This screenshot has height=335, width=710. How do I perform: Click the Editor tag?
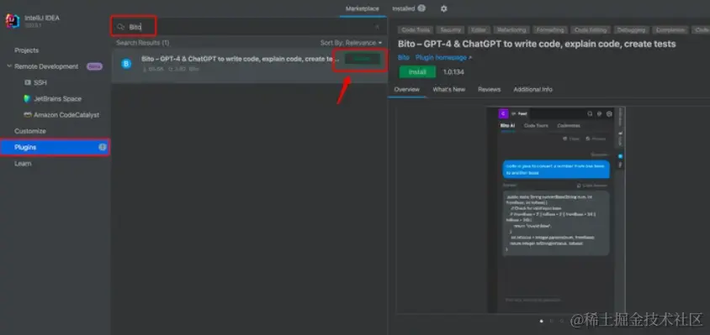479,30
